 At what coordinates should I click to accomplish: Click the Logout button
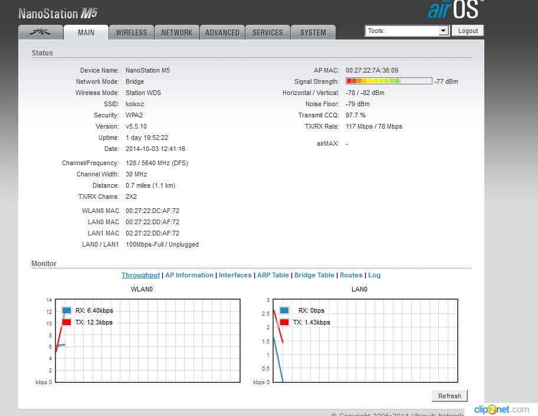click(x=468, y=31)
